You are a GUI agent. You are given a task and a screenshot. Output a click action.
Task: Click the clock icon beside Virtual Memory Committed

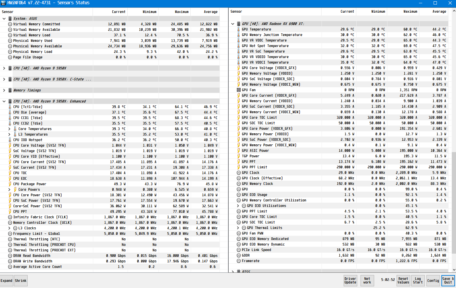10,24
